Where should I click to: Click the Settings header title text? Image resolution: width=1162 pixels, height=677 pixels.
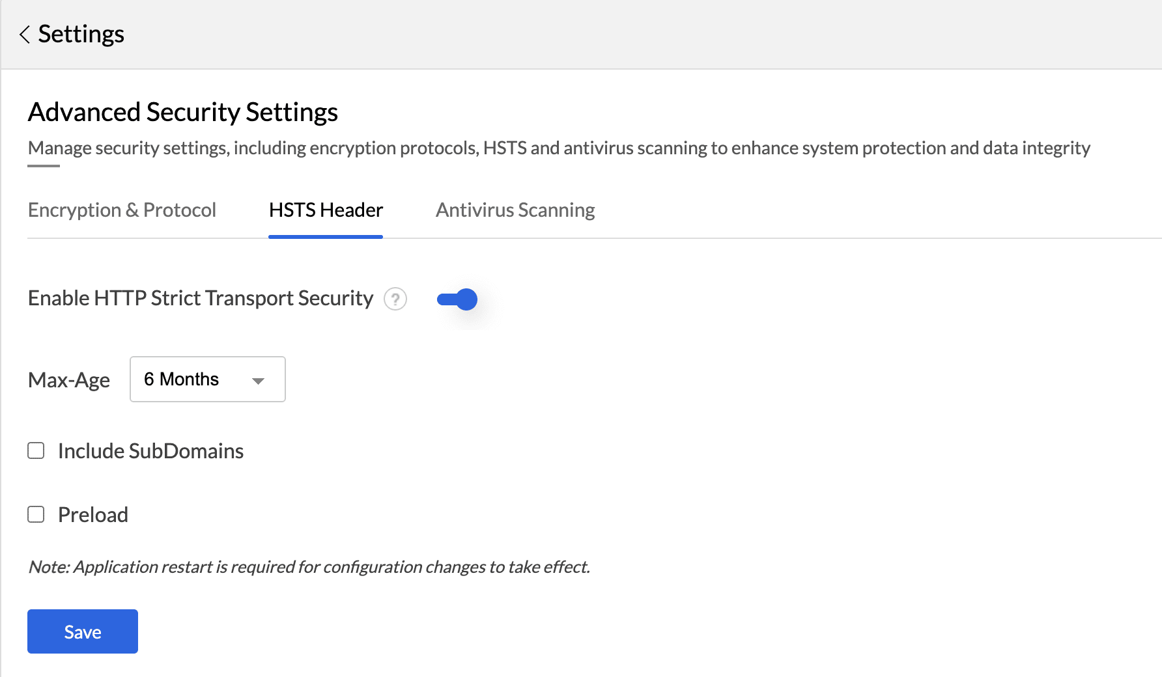click(81, 35)
